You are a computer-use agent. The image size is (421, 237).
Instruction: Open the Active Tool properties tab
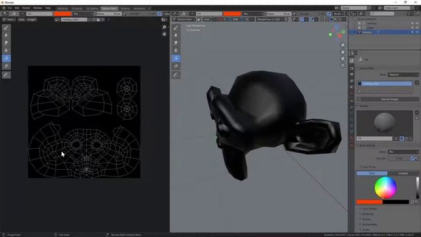352,61
